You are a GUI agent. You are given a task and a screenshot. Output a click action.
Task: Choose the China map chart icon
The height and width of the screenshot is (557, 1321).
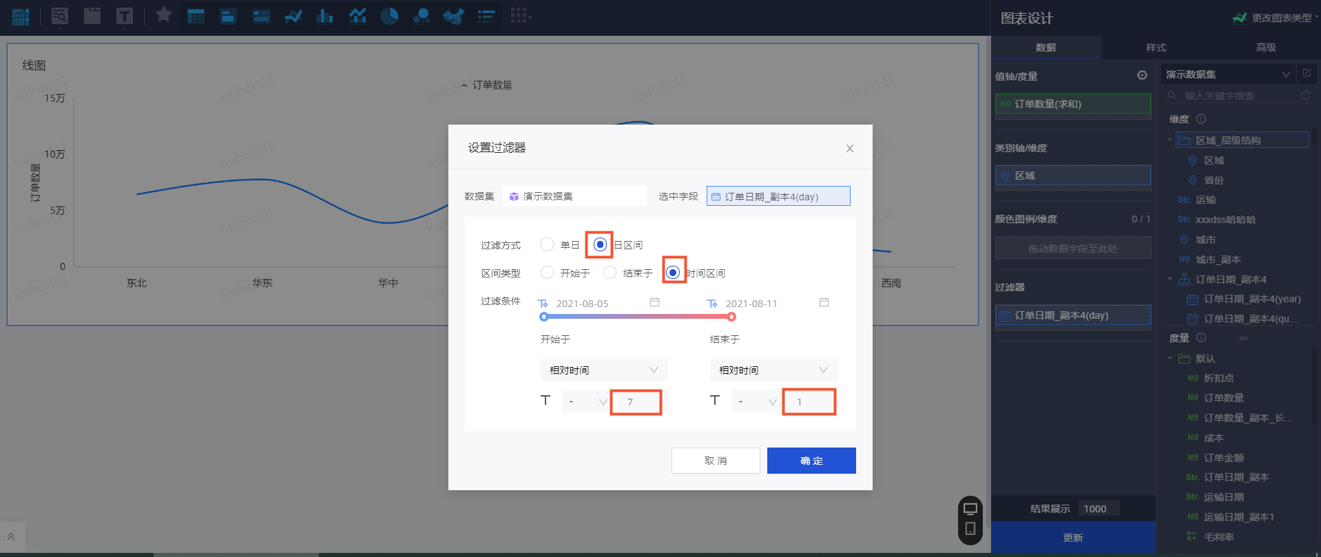(x=453, y=17)
